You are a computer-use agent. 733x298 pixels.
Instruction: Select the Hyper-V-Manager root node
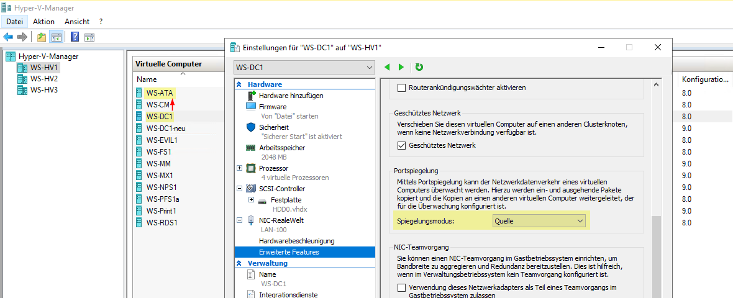(48, 56)
